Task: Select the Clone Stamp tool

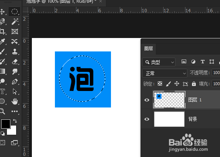Action: tap(15, 52)
